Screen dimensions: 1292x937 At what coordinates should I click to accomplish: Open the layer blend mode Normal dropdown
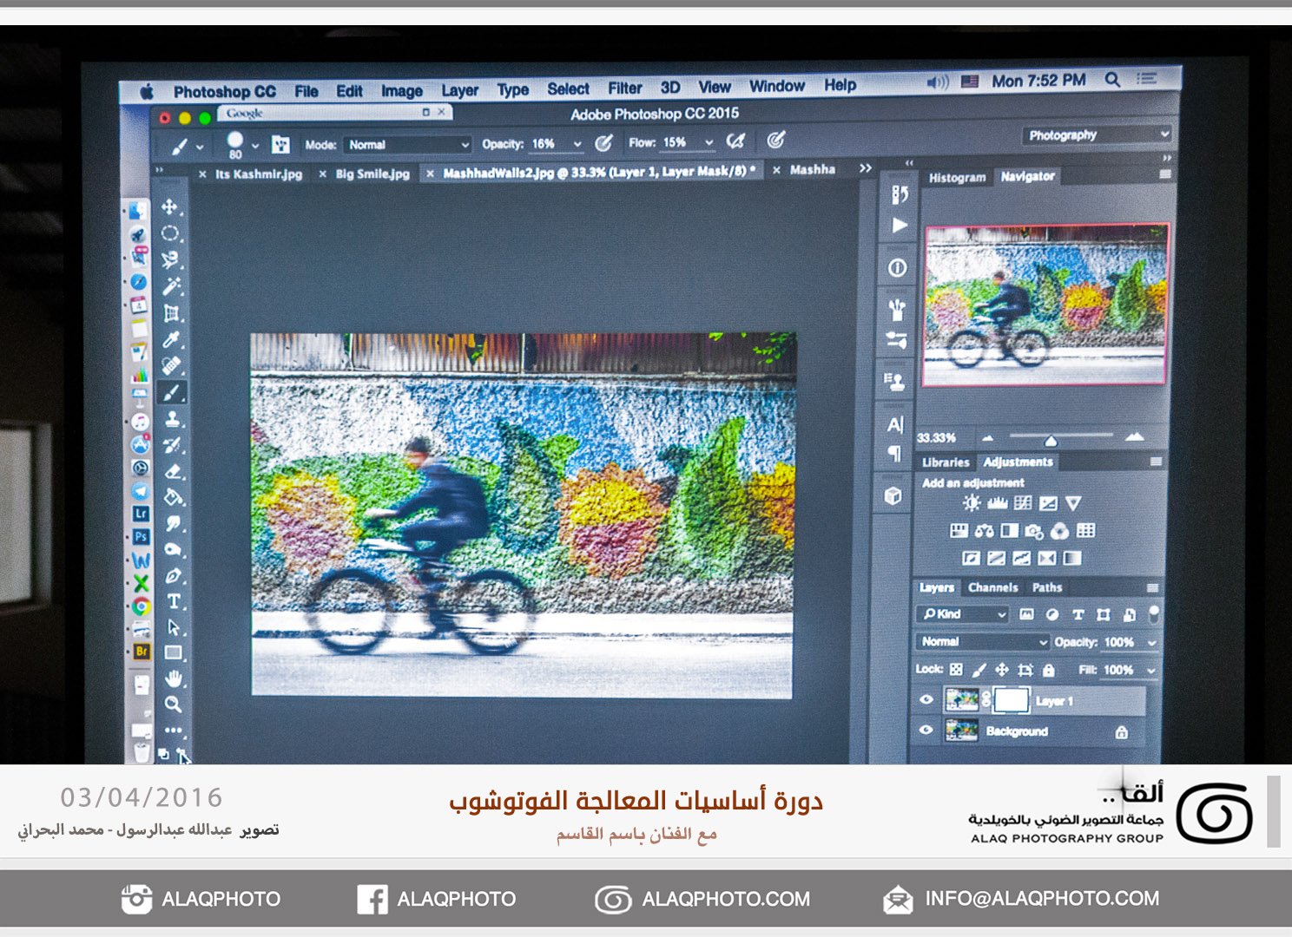[983, 642]
